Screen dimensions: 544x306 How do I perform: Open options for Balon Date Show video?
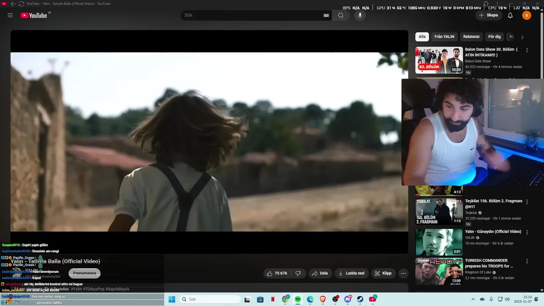click(x=527, y=50)
